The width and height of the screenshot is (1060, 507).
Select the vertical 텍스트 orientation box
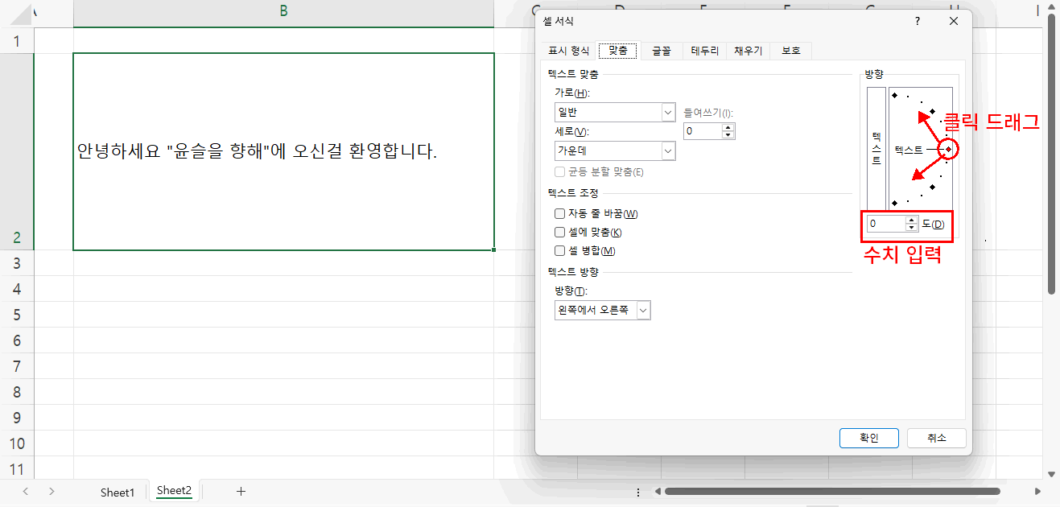tap(876, 149)
